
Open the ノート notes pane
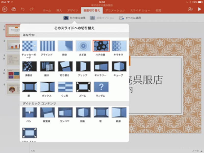[x=197, y=151]
